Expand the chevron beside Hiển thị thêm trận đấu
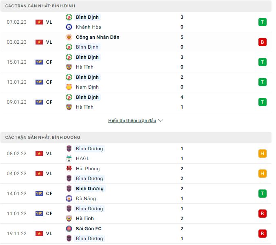276x245 pixels. [x=161, y=121]
